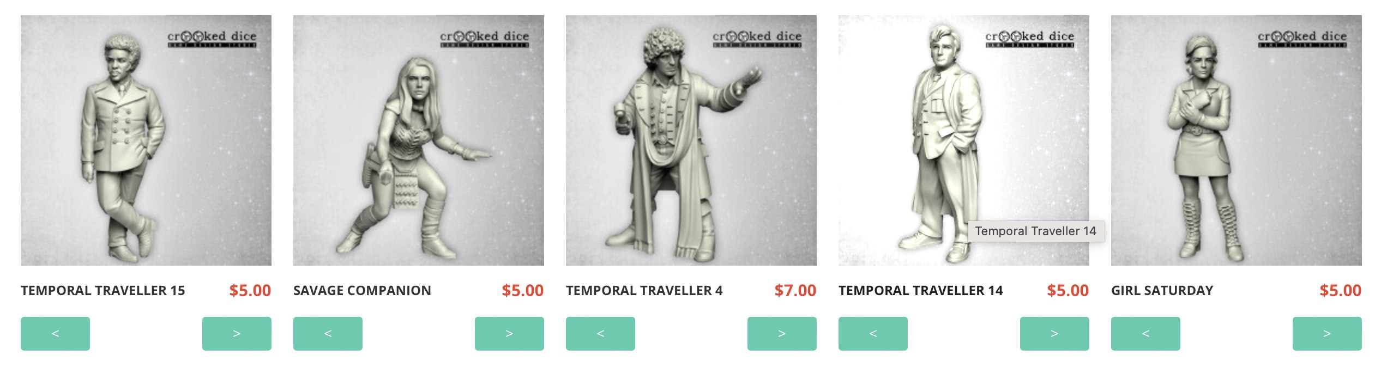Open the TEMPORAL TRAVELLER 15 title link

(103, 291)
